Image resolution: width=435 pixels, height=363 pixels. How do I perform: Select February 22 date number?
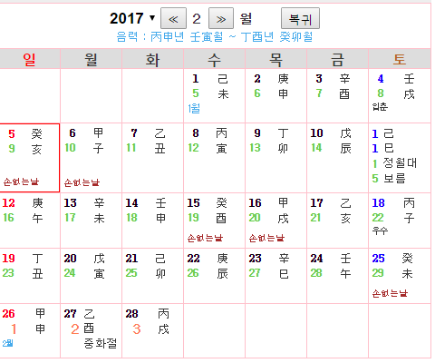[193, 259]
